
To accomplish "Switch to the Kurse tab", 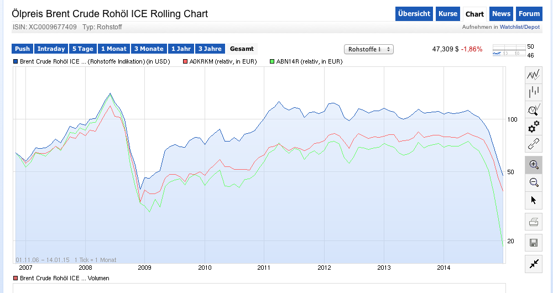I will tap(448, 14).
